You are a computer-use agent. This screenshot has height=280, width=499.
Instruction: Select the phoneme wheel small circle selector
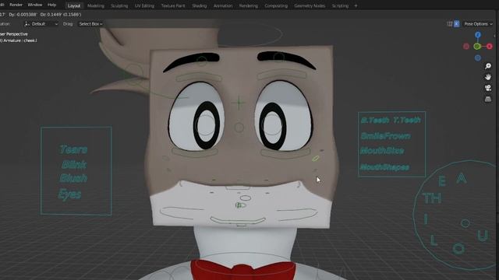point(465,223)
